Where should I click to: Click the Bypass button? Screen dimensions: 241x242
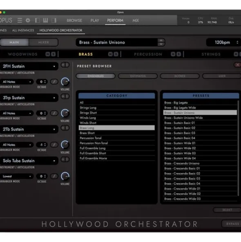pos(232,224)
